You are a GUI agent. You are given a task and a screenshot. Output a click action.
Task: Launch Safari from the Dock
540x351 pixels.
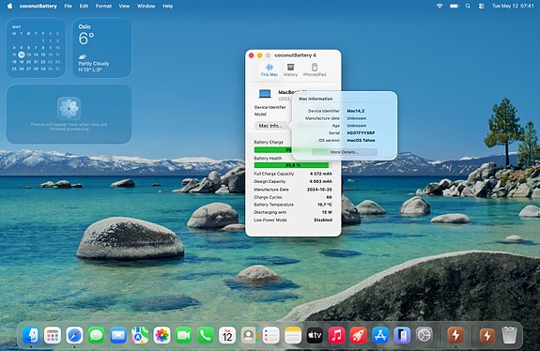pyautogui.click(x=74, y=335)
